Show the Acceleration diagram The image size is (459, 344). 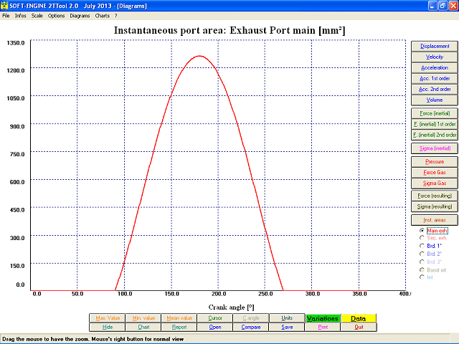tap(435, 68)
